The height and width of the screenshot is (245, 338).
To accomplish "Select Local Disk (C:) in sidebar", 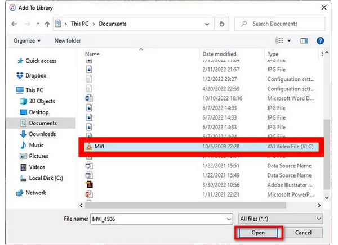I will coord(45,178).
